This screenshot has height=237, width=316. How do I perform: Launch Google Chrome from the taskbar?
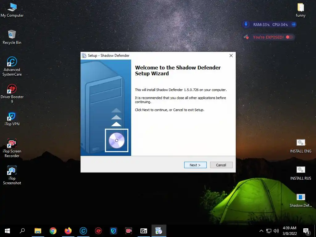tap(53, 231)
